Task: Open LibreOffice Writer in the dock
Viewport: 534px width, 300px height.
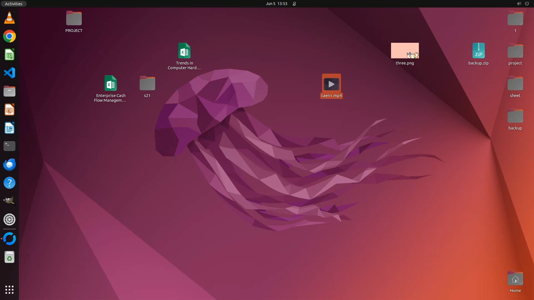Action: 9,128
